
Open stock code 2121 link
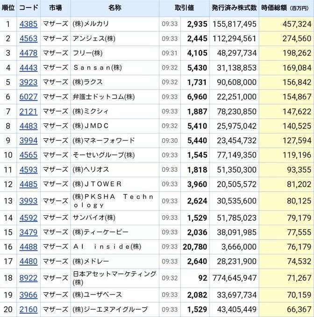pos(29,112)
